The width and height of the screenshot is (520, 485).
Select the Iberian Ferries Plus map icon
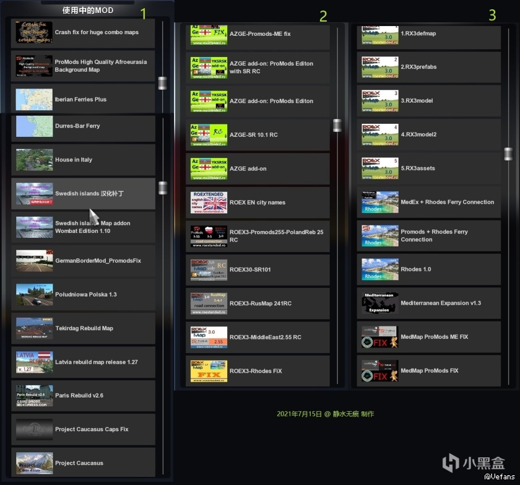tap(34, 99)
